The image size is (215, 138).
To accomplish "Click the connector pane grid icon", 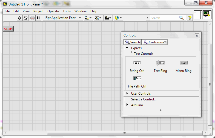I will pos(198,15).
